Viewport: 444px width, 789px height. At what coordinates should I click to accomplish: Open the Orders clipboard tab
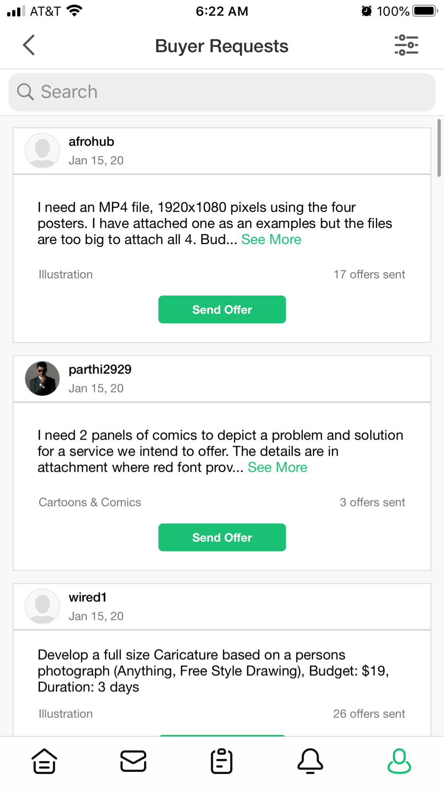[x=222, y=761]
